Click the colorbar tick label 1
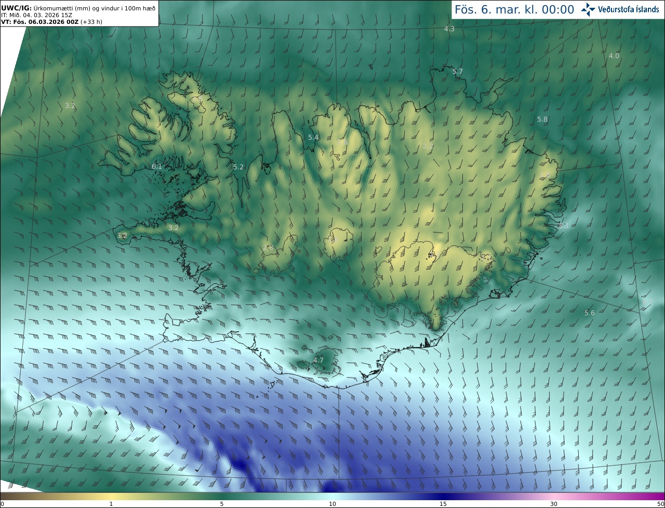 pos(111,504)
